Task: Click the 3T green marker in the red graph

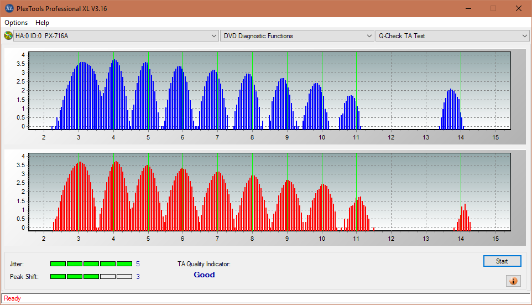Action: point(79,192)
